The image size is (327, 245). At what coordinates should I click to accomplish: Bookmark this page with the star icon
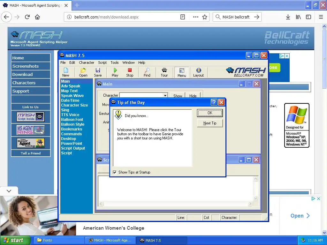tap(205, 17)
